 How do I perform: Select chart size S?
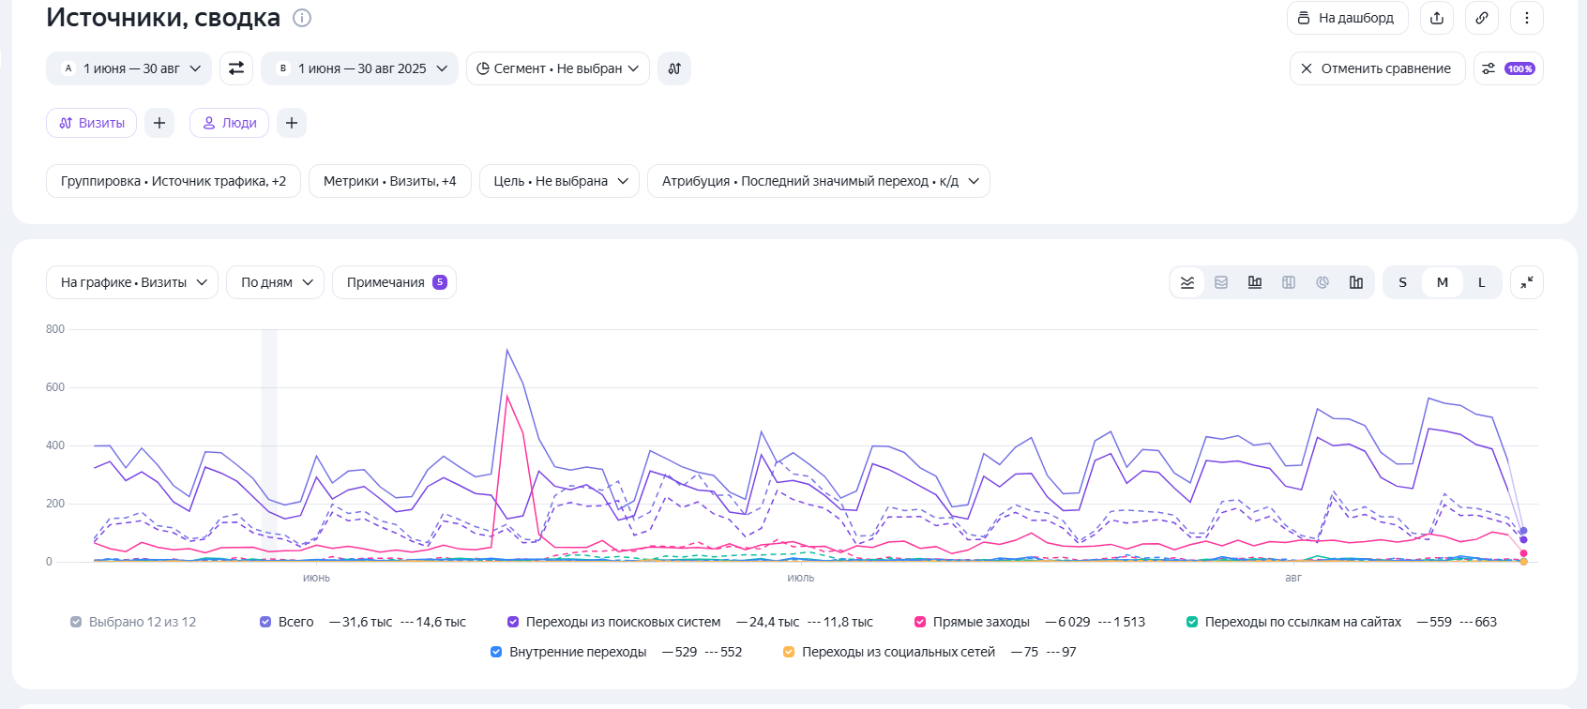point(1403,282)
